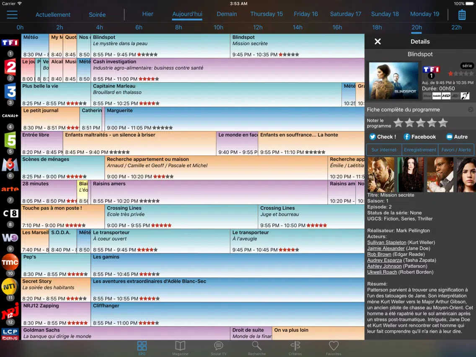Select the Arte channel logo

point(10,189)
